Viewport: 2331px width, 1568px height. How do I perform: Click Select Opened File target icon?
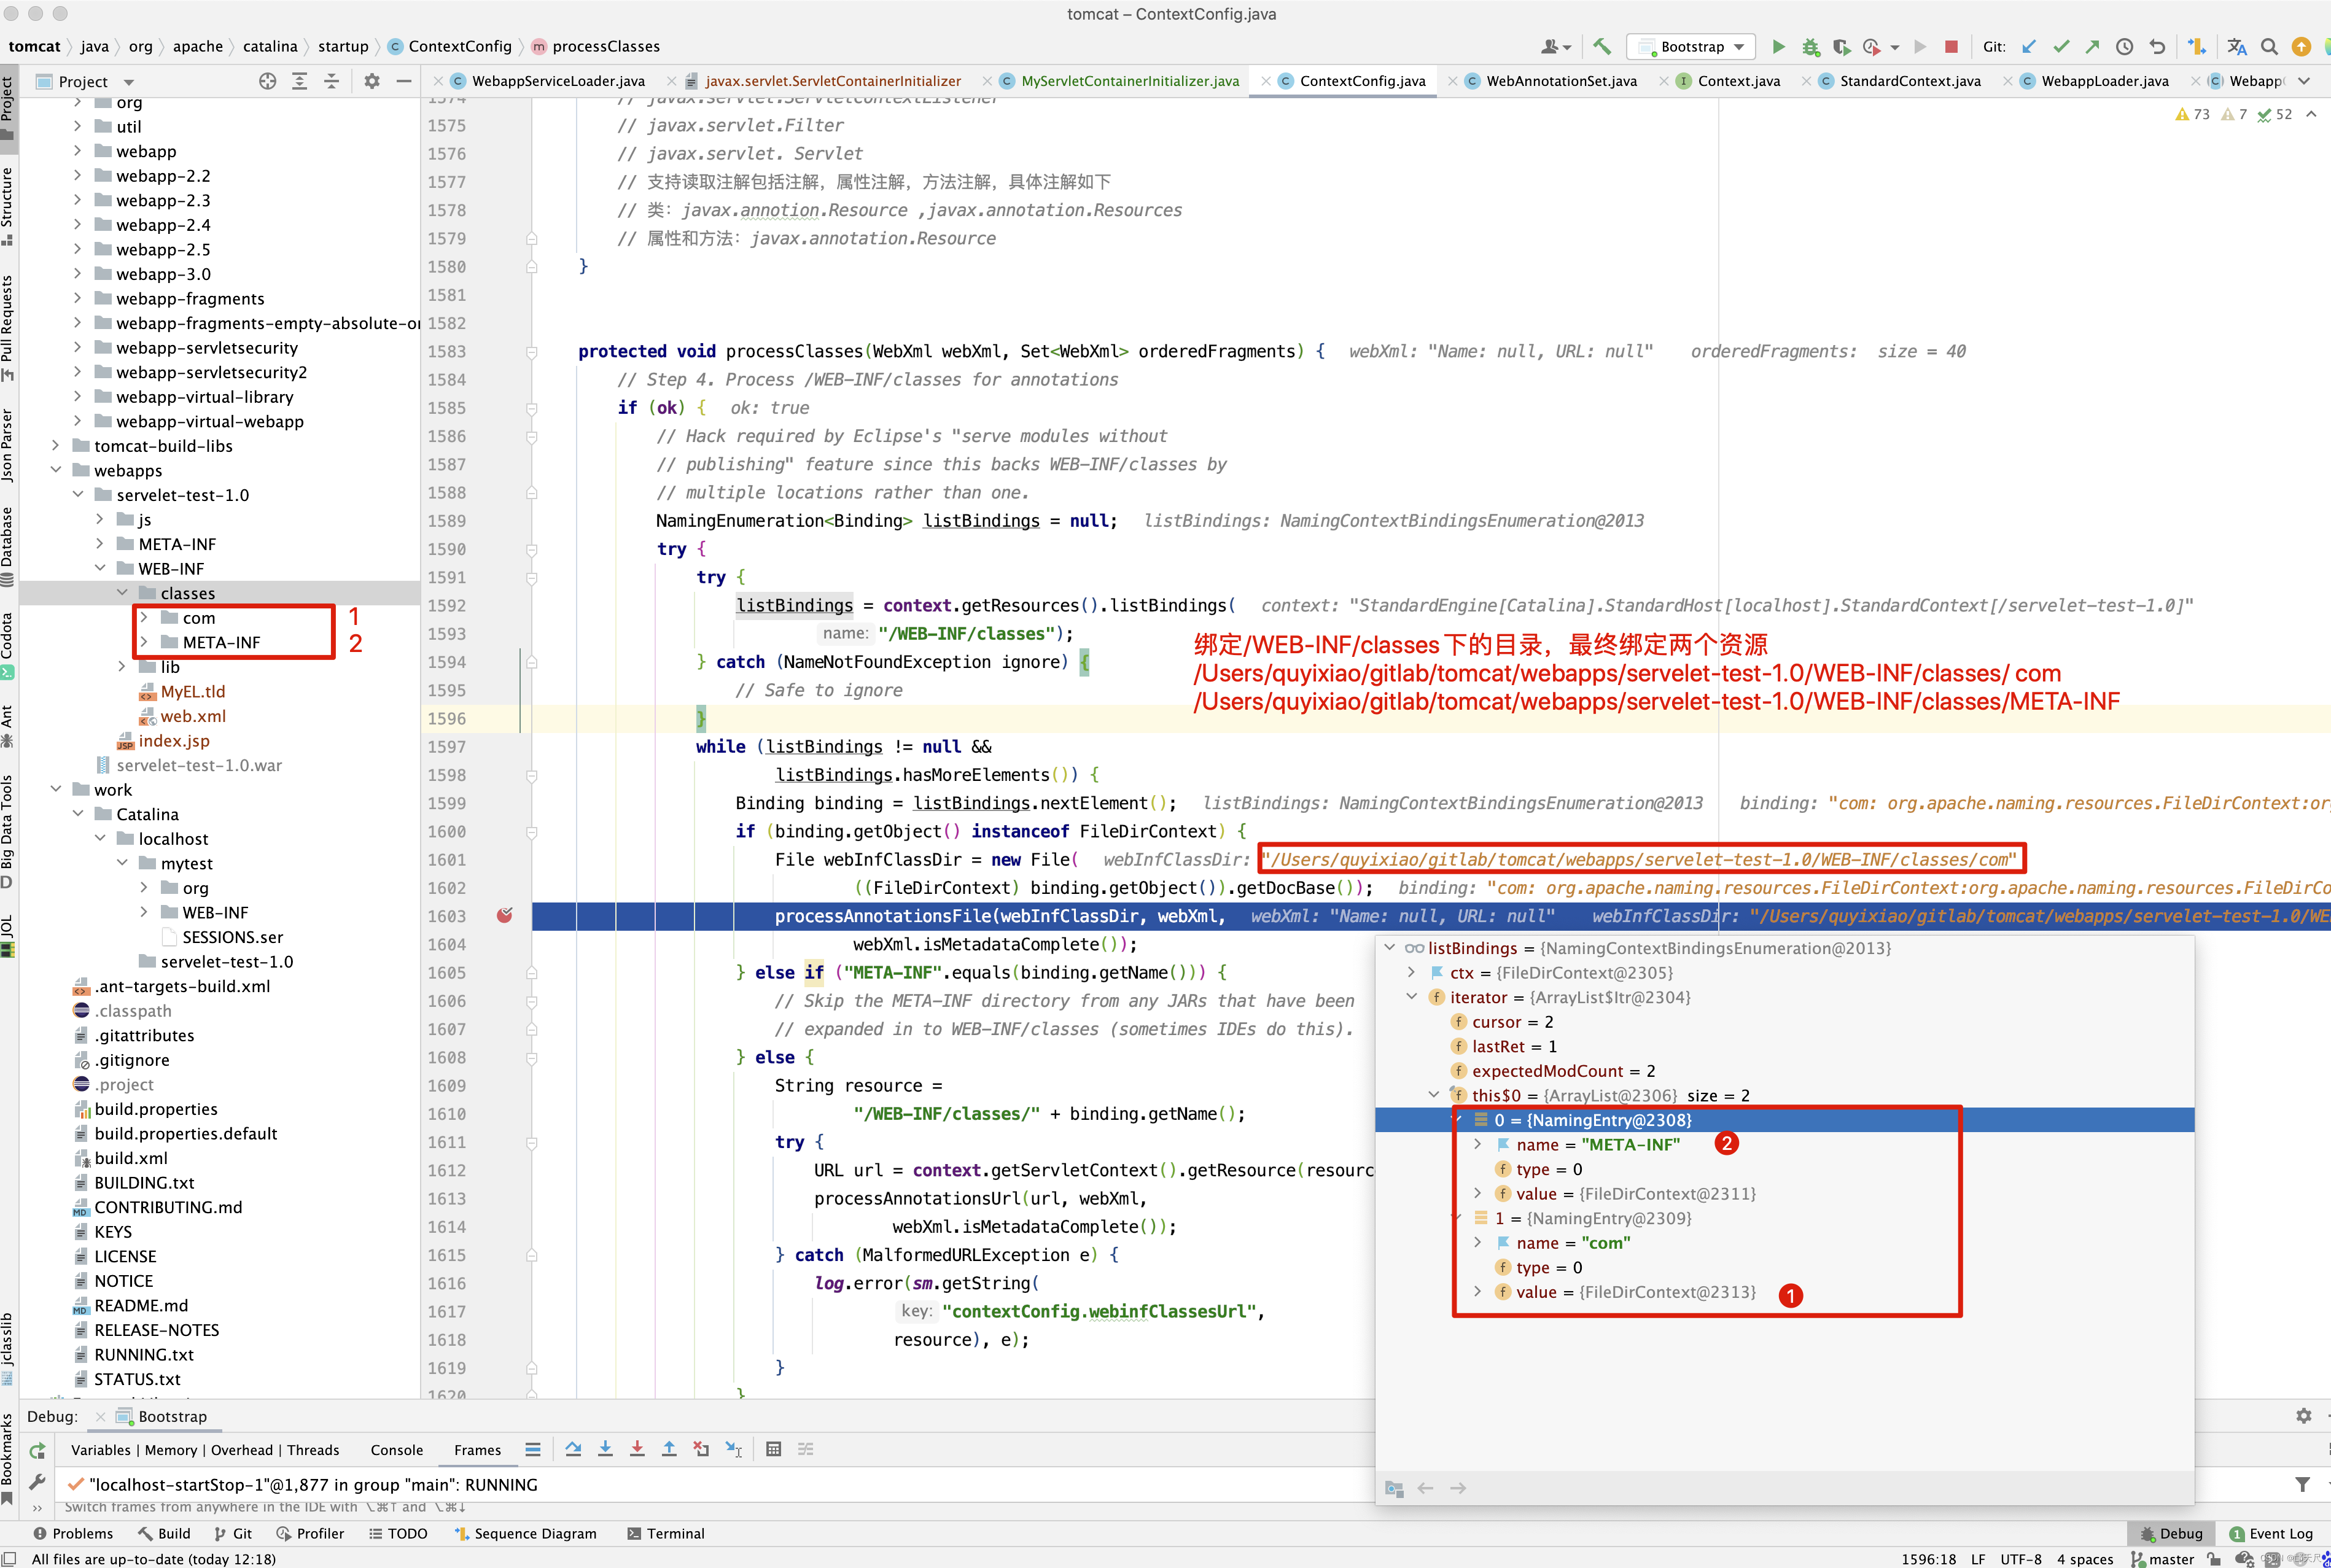point(267,81)
